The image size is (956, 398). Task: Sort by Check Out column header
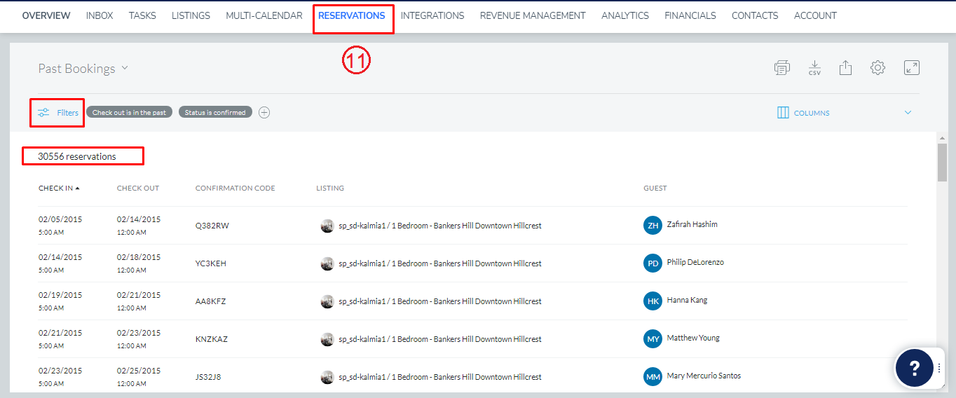[x=138, y=188]
